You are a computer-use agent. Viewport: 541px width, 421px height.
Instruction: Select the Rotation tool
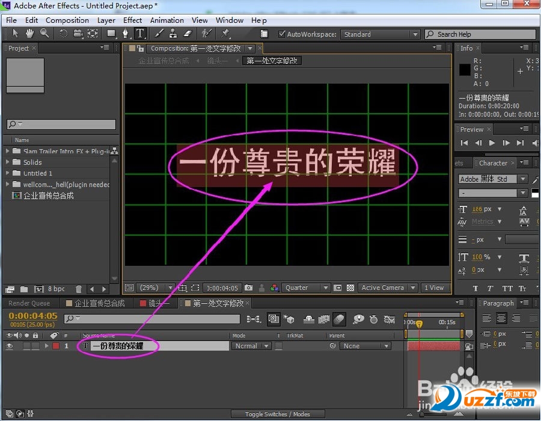[64, 34]
